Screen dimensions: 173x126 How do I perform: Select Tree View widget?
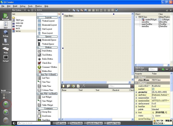point(44,82)
